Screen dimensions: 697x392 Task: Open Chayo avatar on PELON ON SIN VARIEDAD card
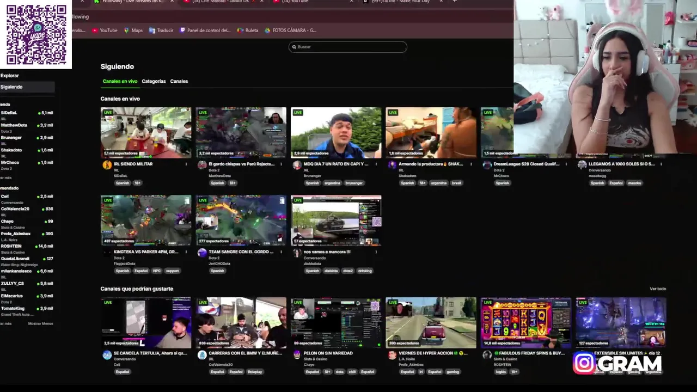[x=297, y=354]
